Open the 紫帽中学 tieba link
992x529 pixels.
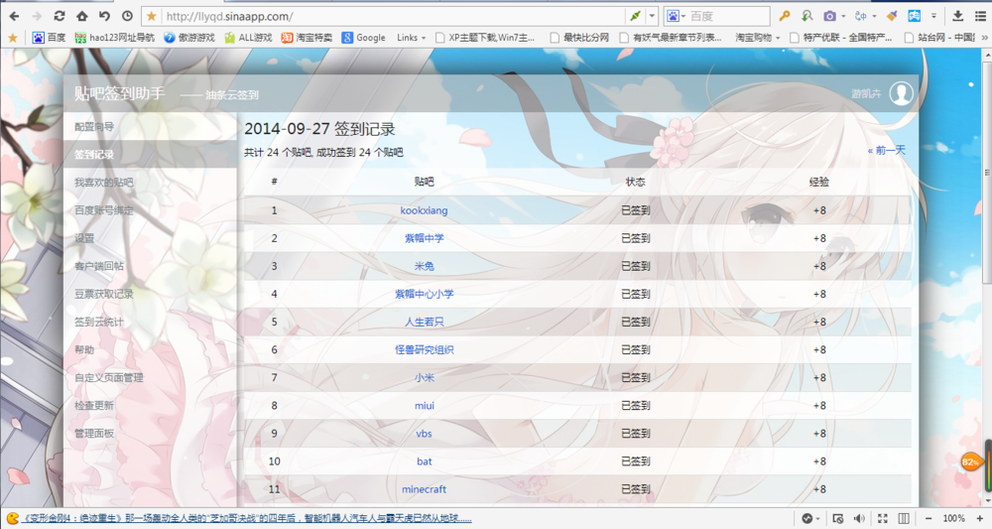click(x=424, y=238)
